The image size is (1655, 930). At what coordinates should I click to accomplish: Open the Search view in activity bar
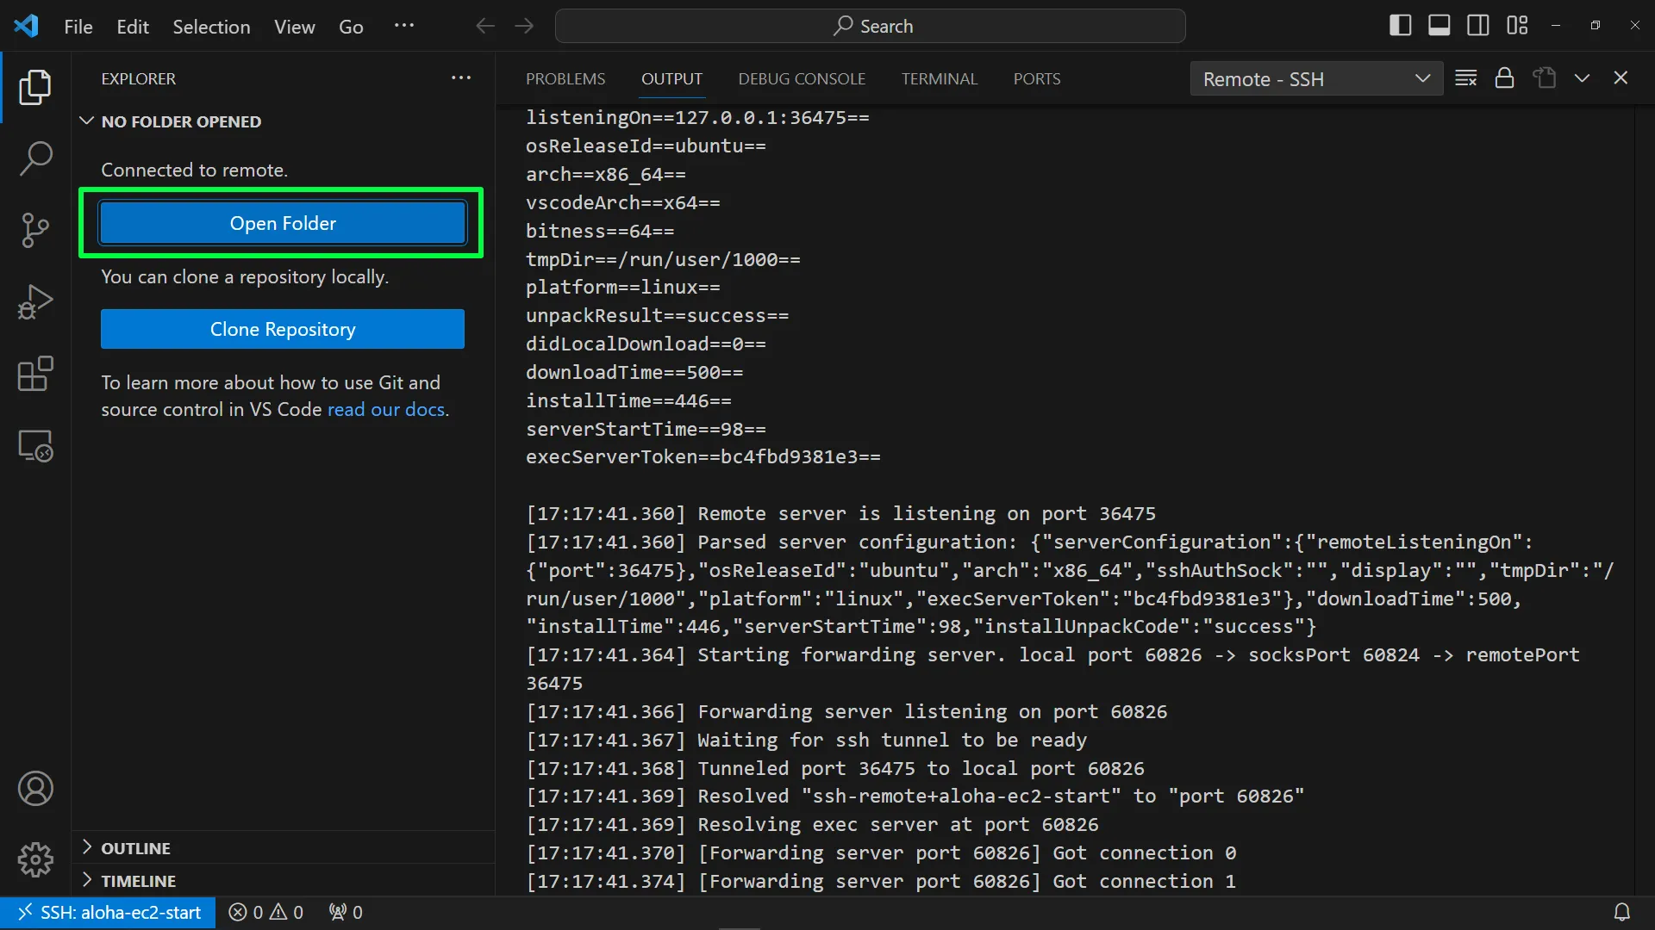click(35, 158)
